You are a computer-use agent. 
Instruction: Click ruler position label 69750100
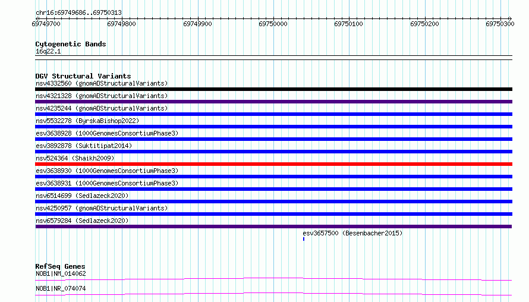tap(348, 24)
